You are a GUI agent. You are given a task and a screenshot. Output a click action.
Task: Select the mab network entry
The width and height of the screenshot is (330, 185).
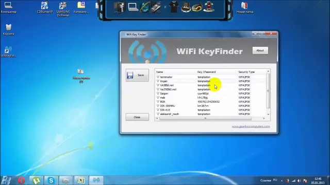point(211,98)
